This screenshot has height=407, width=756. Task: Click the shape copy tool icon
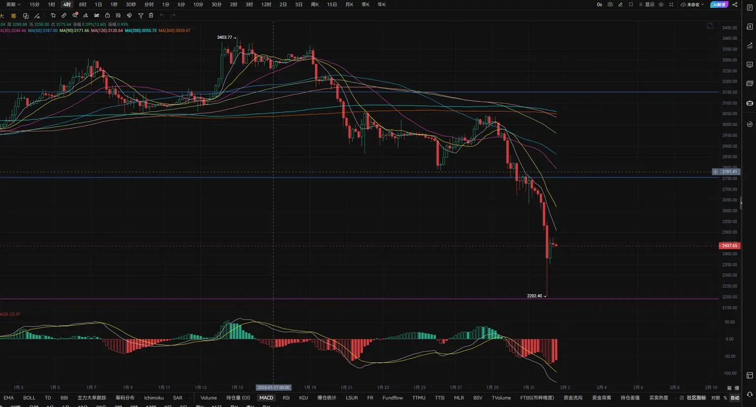click(53, 16)
